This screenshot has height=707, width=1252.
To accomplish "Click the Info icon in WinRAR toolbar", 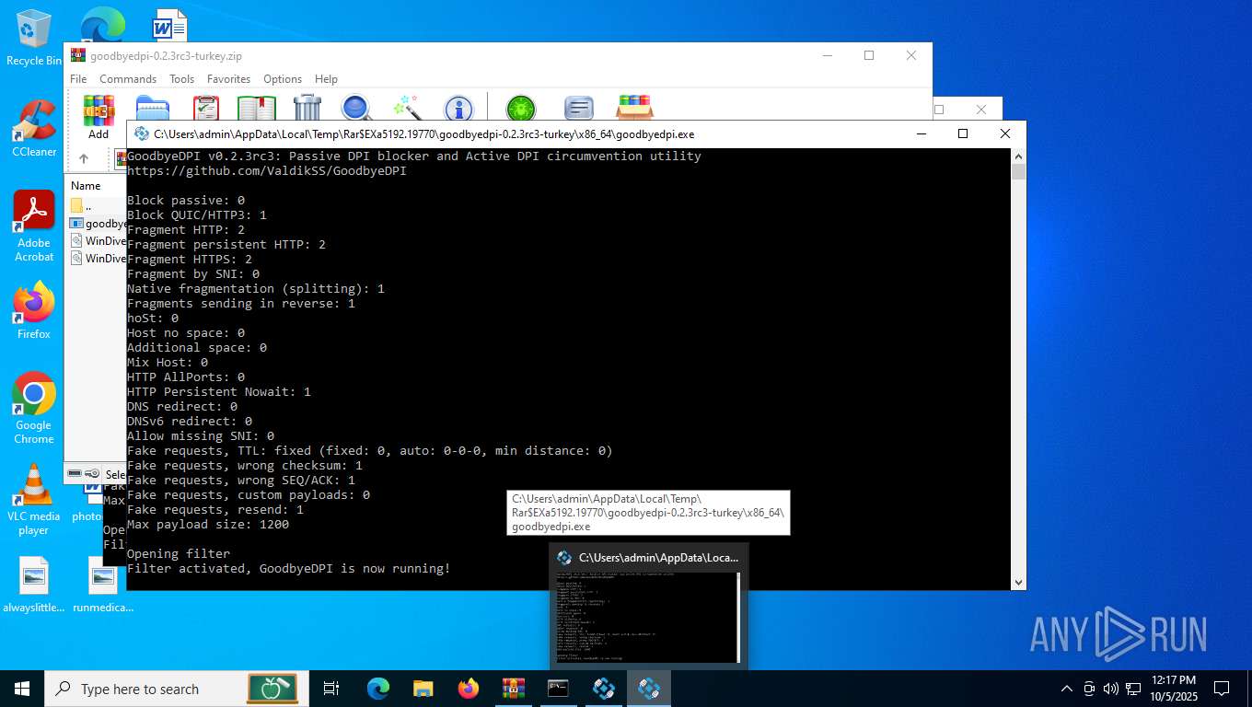I will 458,109.
